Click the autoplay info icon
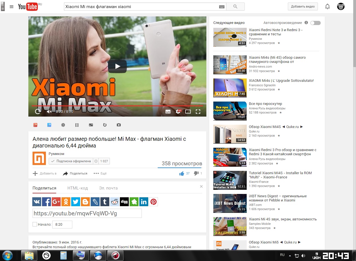The image size is (356, 261). tap(306, 23)
